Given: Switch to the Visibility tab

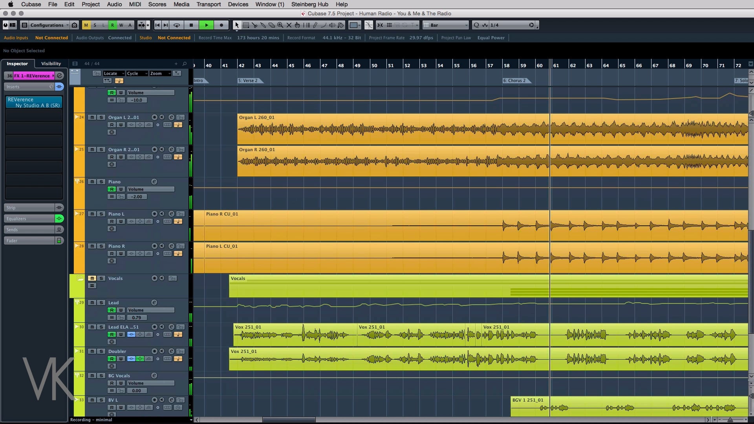Looking at the screenshot, I should (51, 64).
